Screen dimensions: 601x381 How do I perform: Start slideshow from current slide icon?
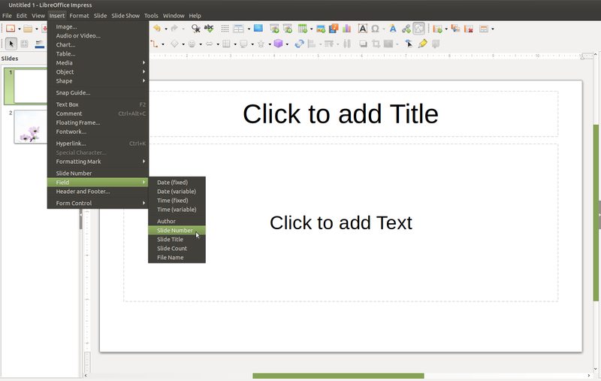pos(288,29)
